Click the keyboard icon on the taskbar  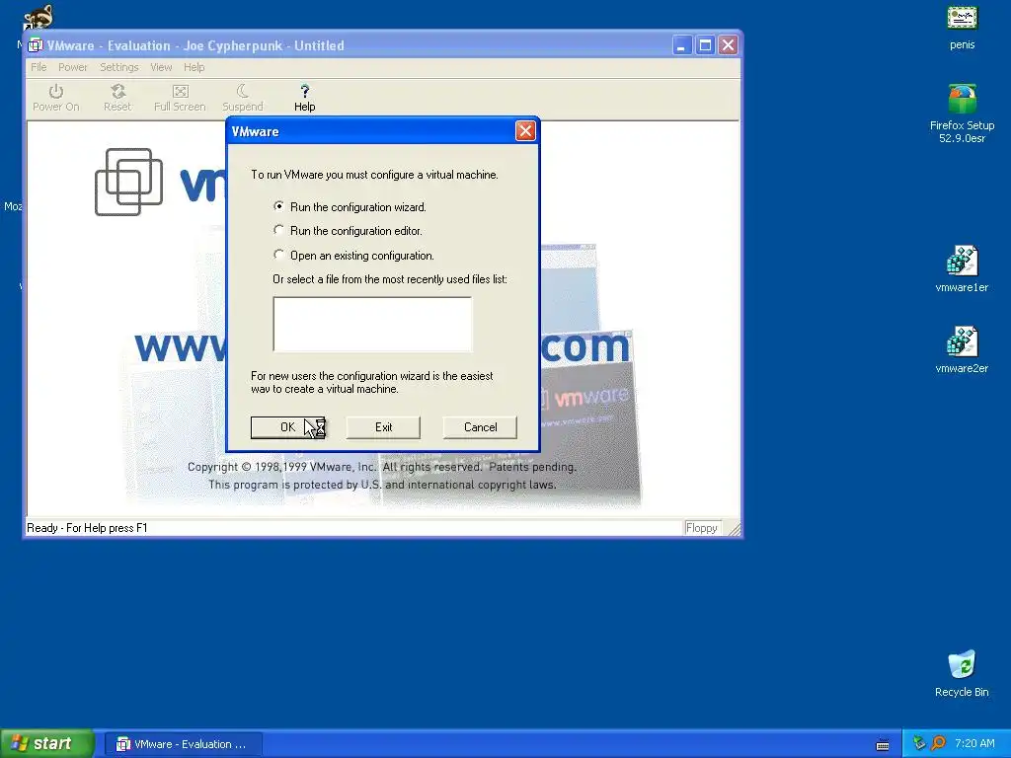click(883, 745)
